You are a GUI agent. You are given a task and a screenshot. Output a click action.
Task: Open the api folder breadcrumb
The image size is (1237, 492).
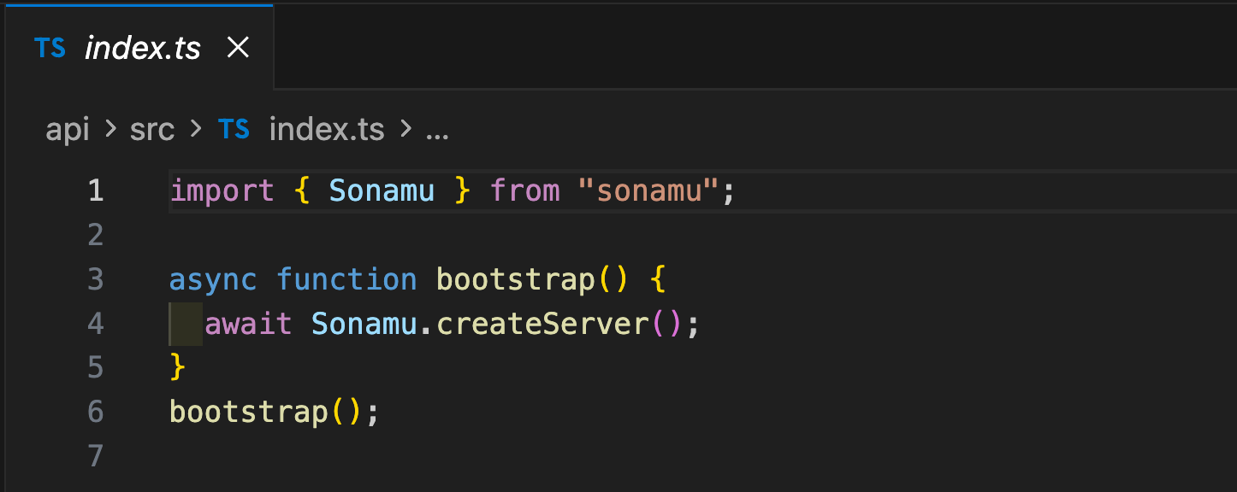(x=68, y=129)
